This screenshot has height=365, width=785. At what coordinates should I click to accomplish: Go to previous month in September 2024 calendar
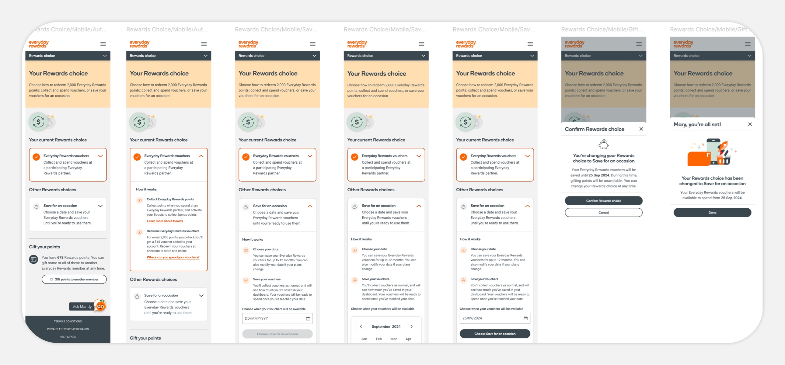(361, 326)
